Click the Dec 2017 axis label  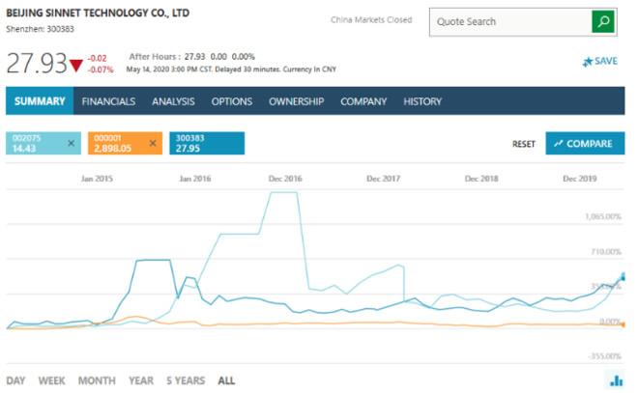point(384,179)
